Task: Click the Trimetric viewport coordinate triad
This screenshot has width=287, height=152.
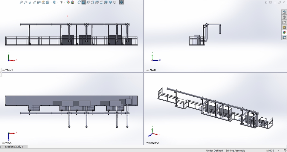Action: (154, 131)
